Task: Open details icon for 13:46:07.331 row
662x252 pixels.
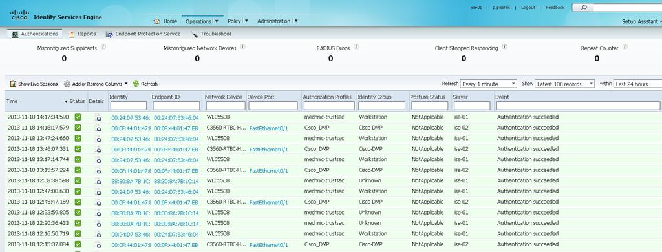Action: tap(98, 150)
